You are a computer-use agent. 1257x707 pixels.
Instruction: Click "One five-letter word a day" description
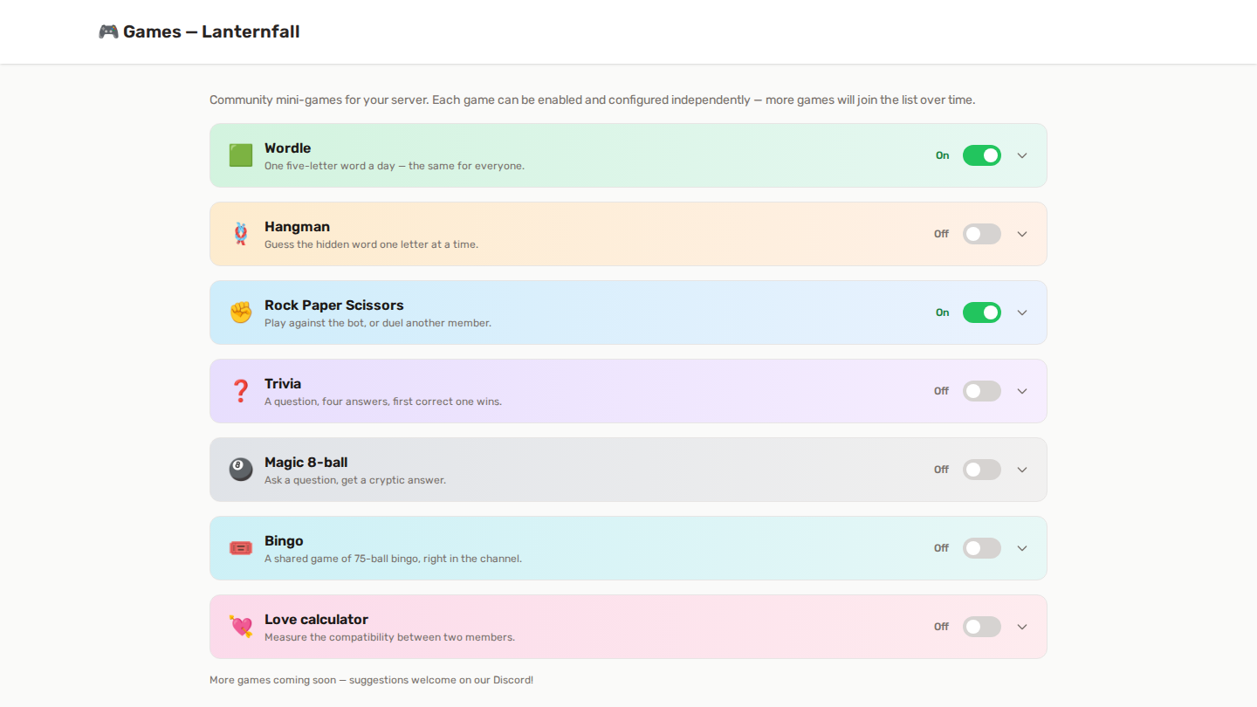(x=395, y=166)
